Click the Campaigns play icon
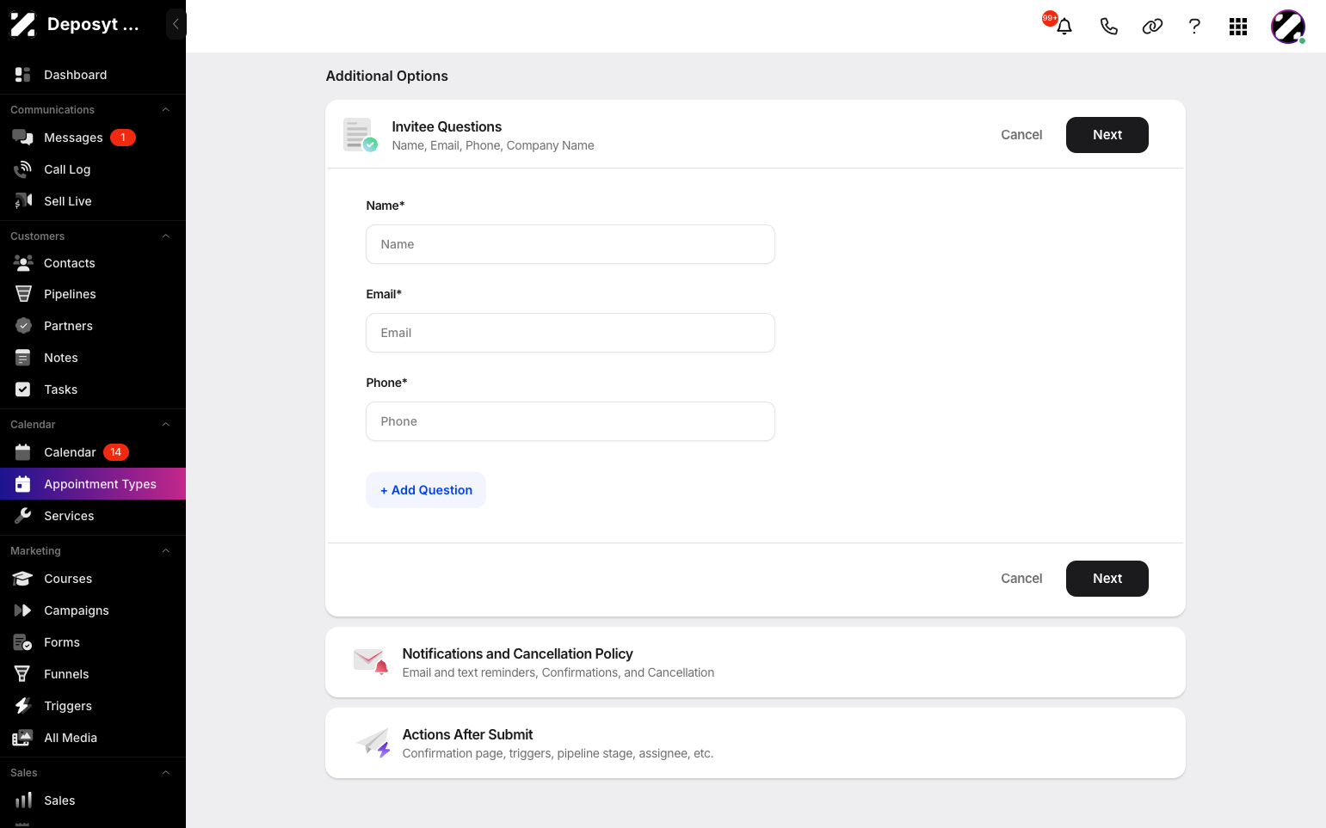Image resolution: width=1326 pixels, height=828 pixels. [x=23, y=610]
